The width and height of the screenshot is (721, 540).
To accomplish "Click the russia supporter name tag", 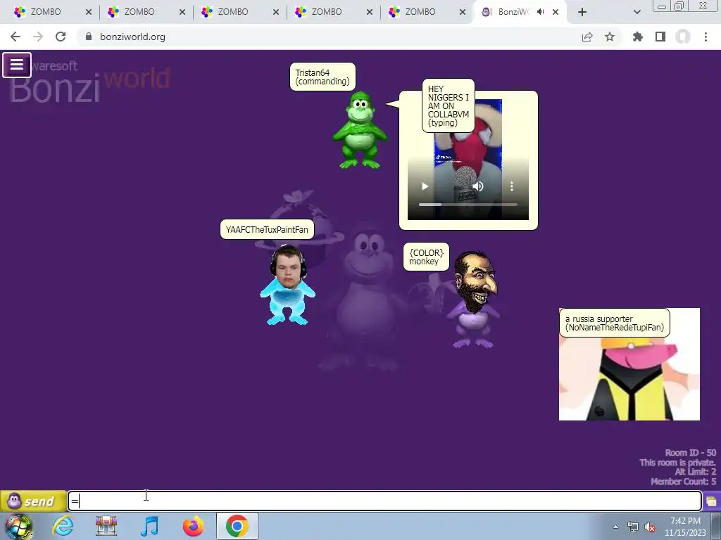I will (614, 323).
